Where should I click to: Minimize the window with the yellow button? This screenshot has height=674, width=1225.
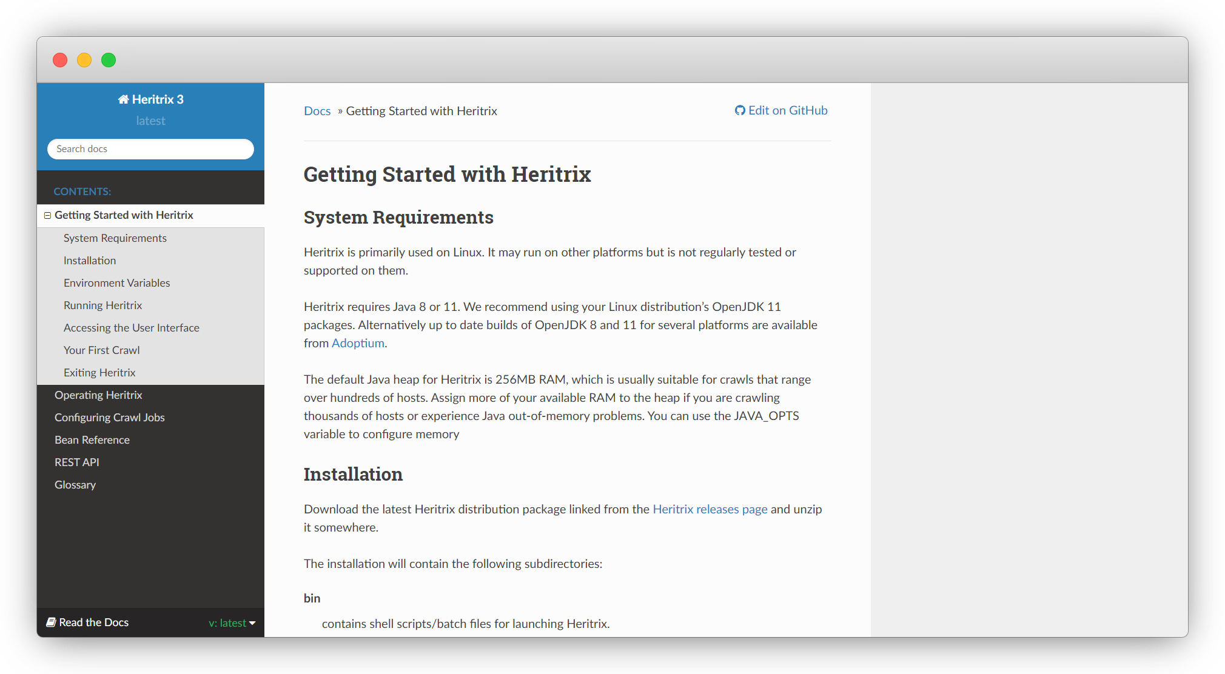(84, 60)
